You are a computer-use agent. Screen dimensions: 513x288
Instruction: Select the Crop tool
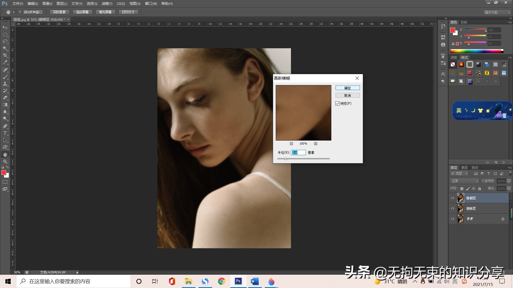pos(5,55)
